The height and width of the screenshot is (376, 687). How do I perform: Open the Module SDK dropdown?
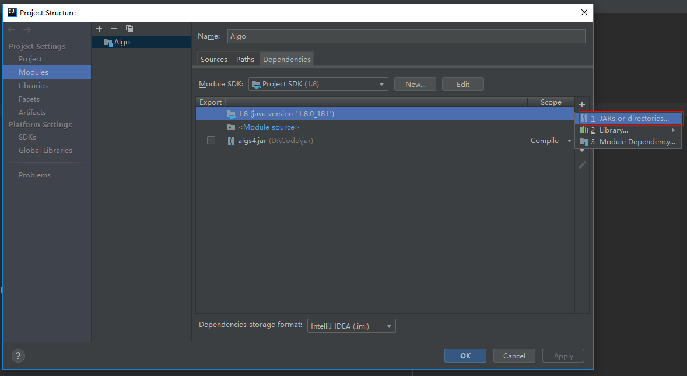(318, 84)
